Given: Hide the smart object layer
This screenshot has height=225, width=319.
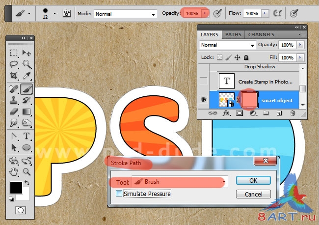Looking at the screenshot, I should 204,100.
